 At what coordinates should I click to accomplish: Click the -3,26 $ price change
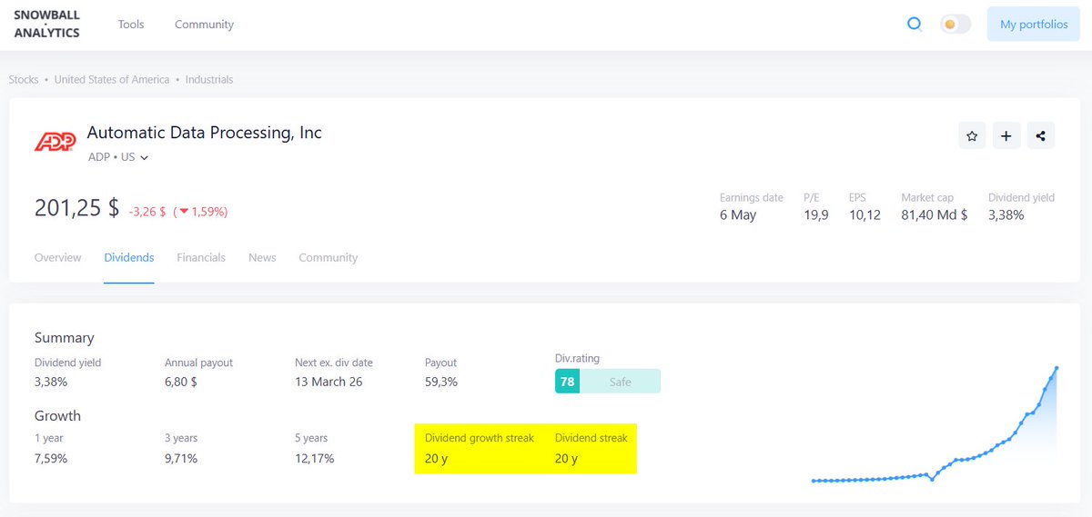(147, 212)
